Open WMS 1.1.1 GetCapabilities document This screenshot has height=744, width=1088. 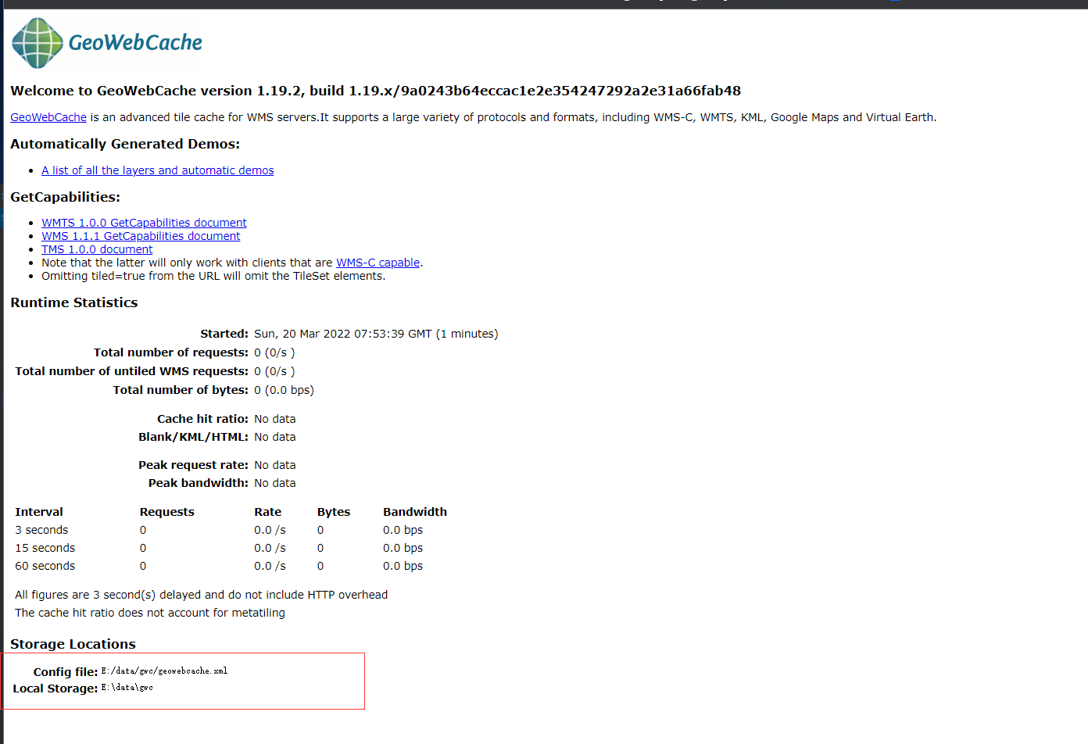141,236
